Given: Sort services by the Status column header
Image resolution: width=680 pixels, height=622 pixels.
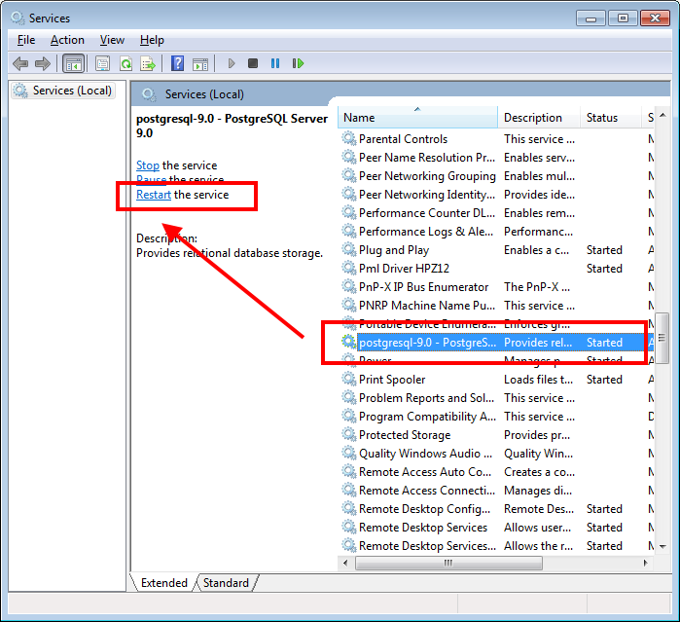Looking at the screenshot, I should [x=611, y=118].
